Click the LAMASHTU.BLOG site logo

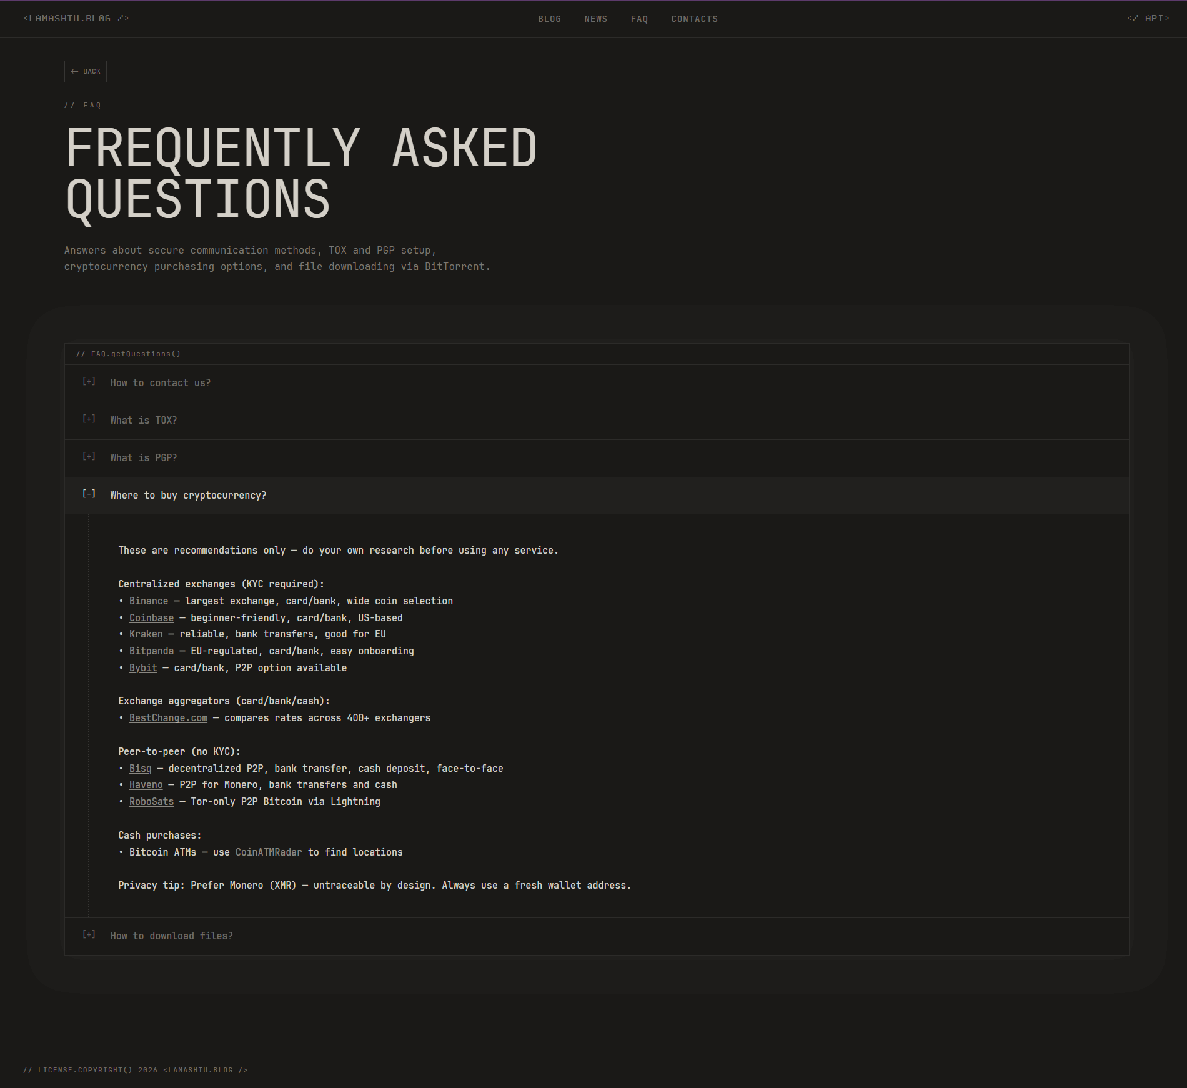(x=76, y=19)
